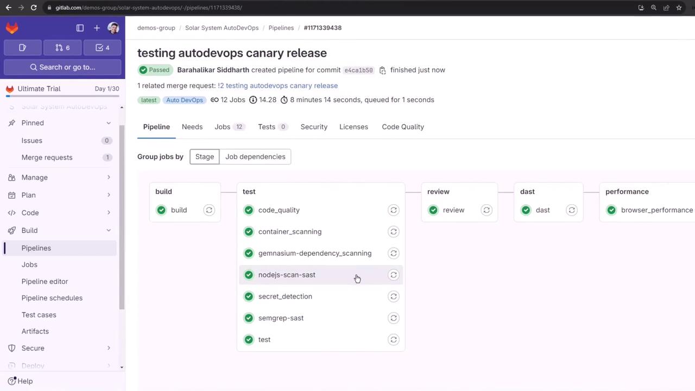This screenshot has width=695, height=391.
Task: Group jobs by Job dependencies
Action: click(255, 157)
